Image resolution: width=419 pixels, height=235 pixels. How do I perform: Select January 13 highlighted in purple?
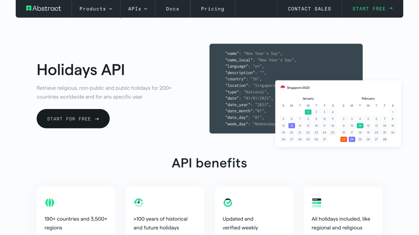292,126
